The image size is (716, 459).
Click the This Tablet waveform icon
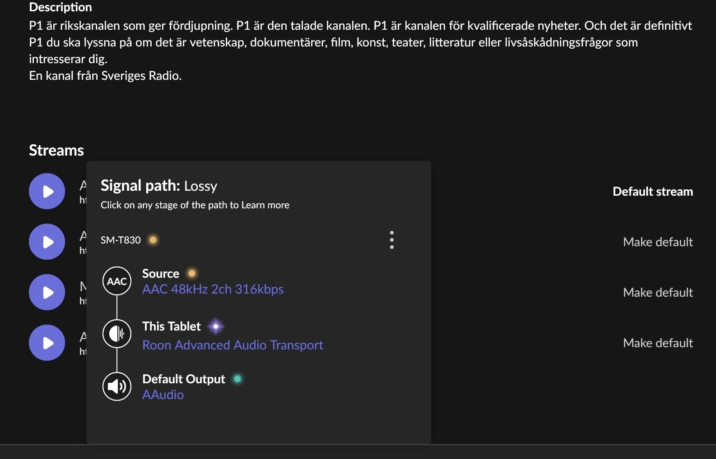pyautogui.click(x=117, y=334)
